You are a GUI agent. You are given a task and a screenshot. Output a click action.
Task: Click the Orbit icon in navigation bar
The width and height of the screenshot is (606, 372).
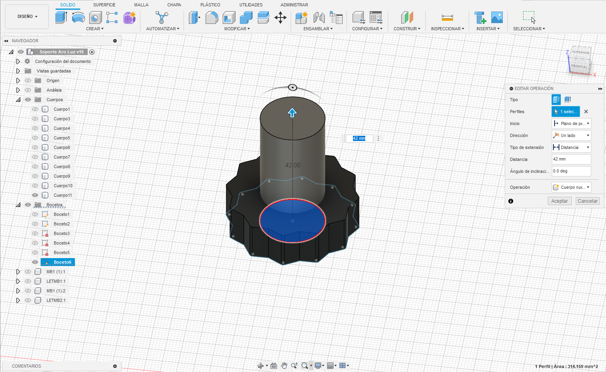pyautogui.click(x=260, y=366)
